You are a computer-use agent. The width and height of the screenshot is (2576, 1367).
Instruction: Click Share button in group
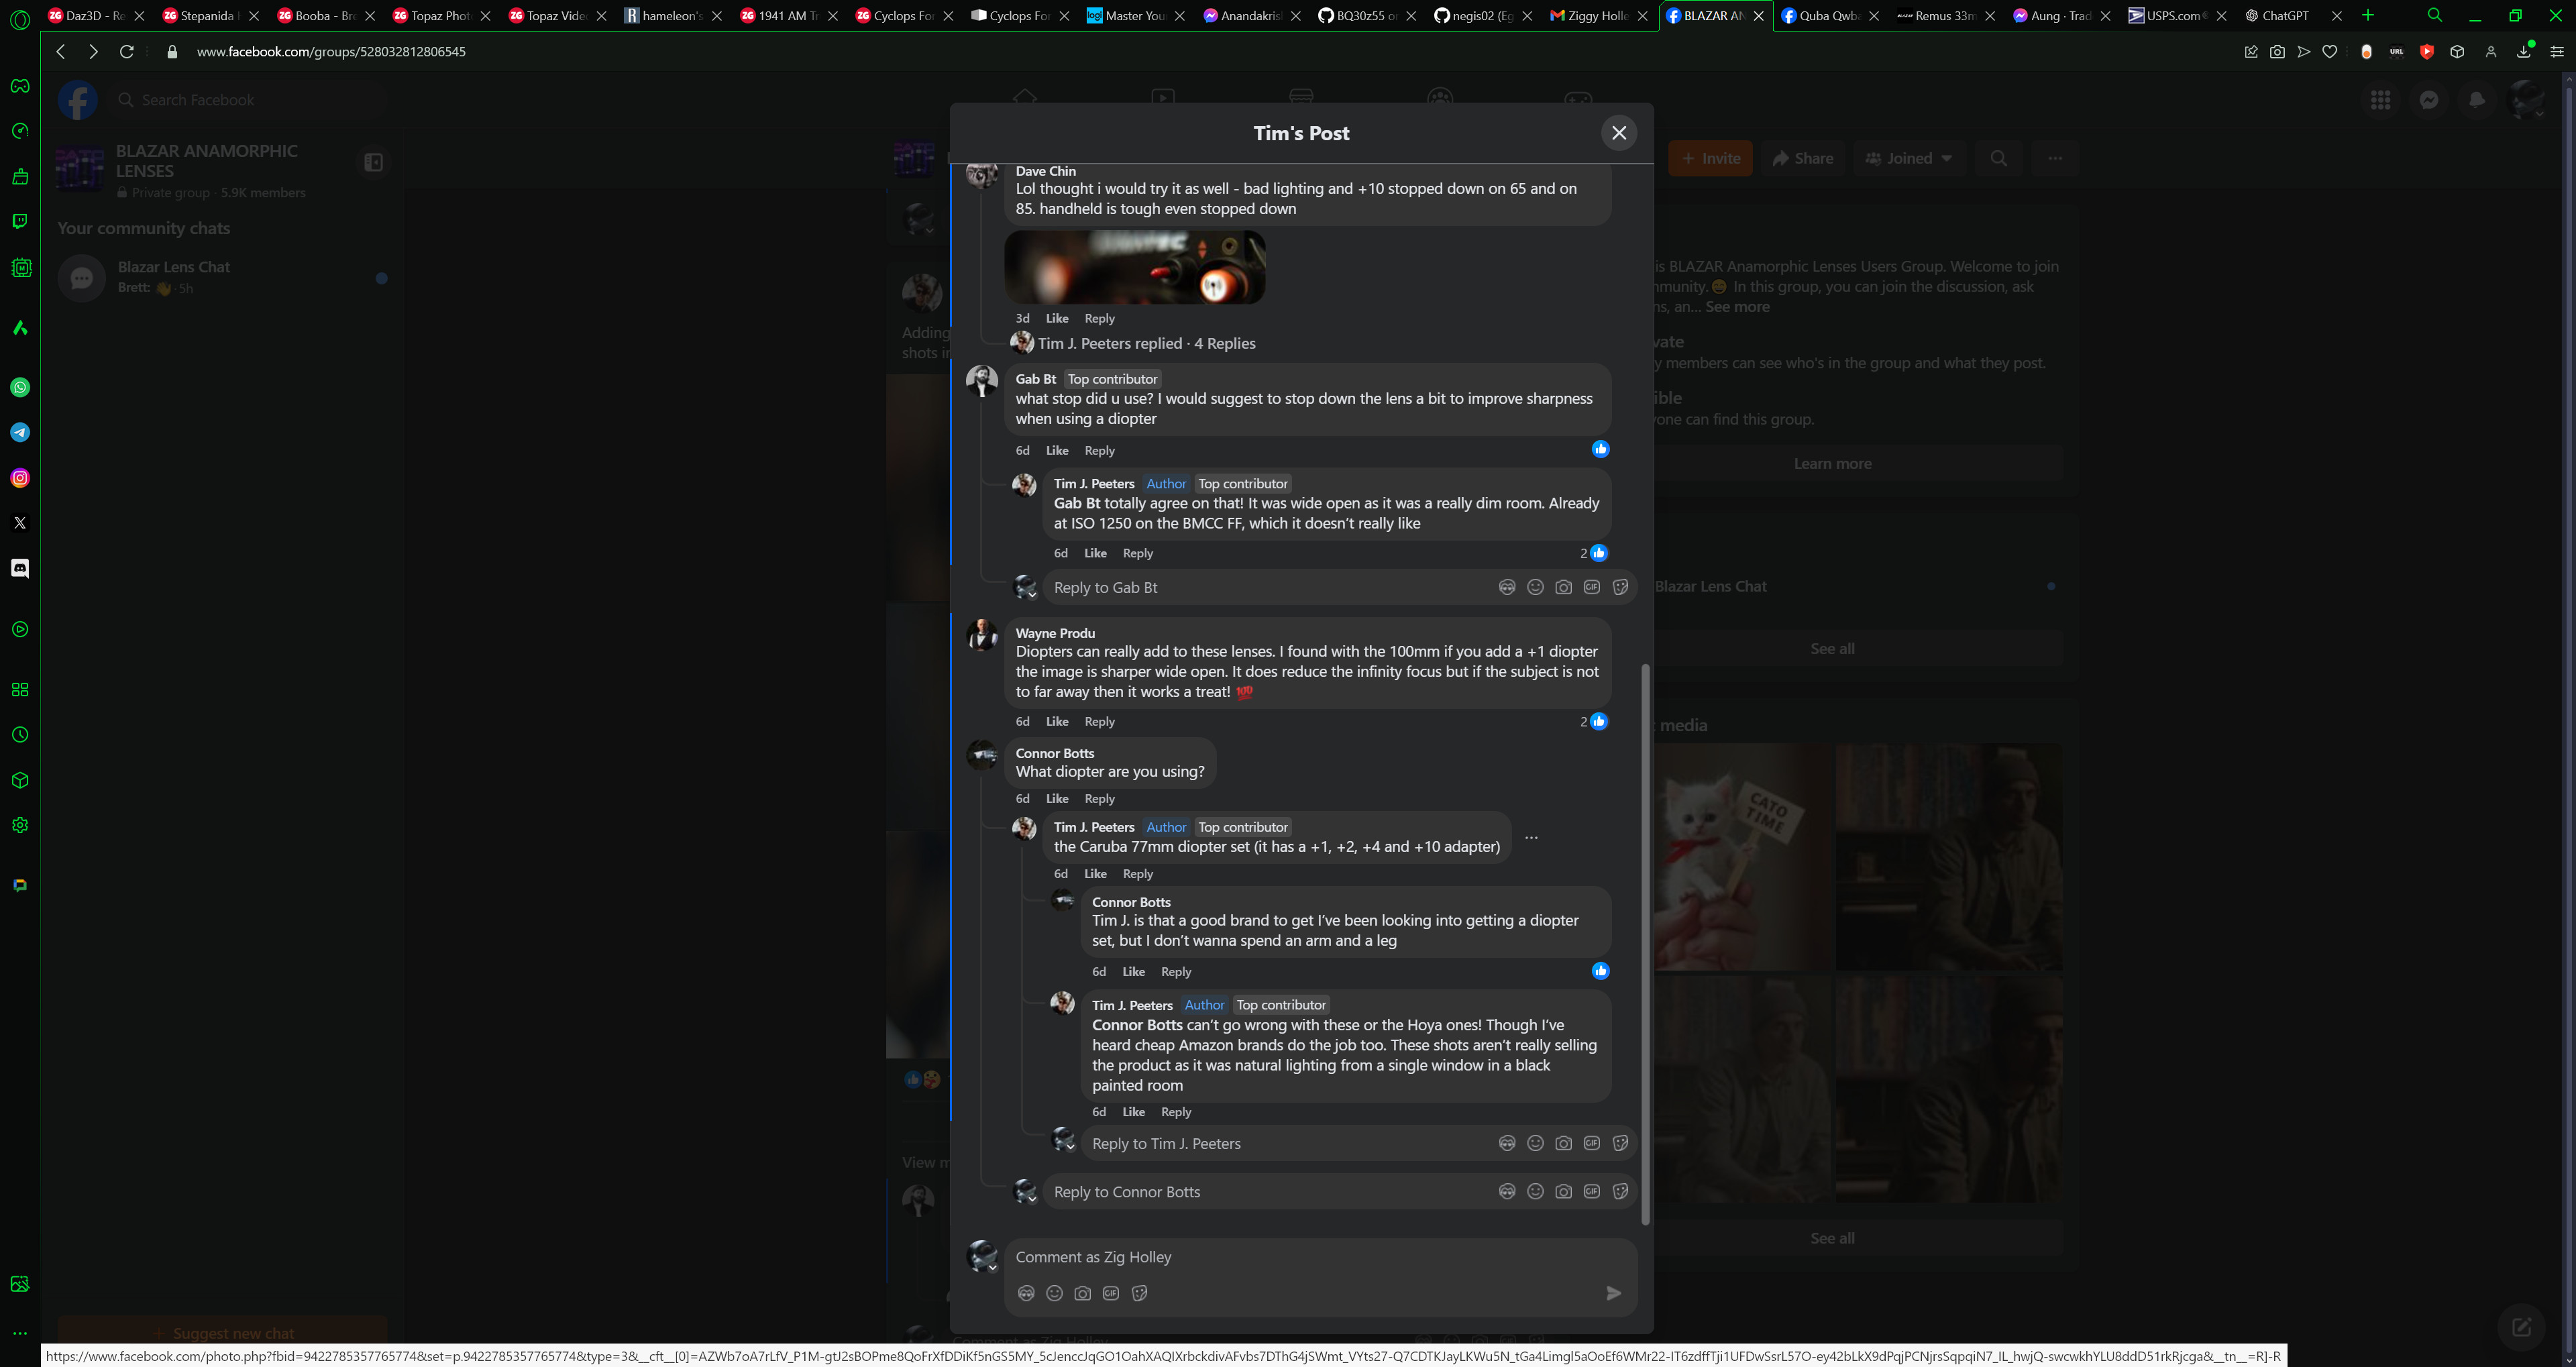pyautogui.click(x=1803, y=158)
